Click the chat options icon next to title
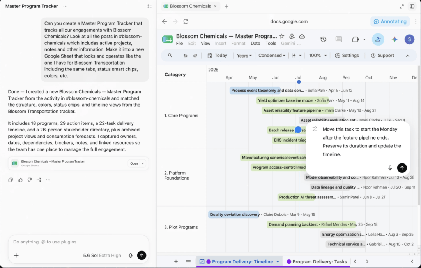Screen dimensions: 421x268 pyautogui.click(x=150, y=6)
